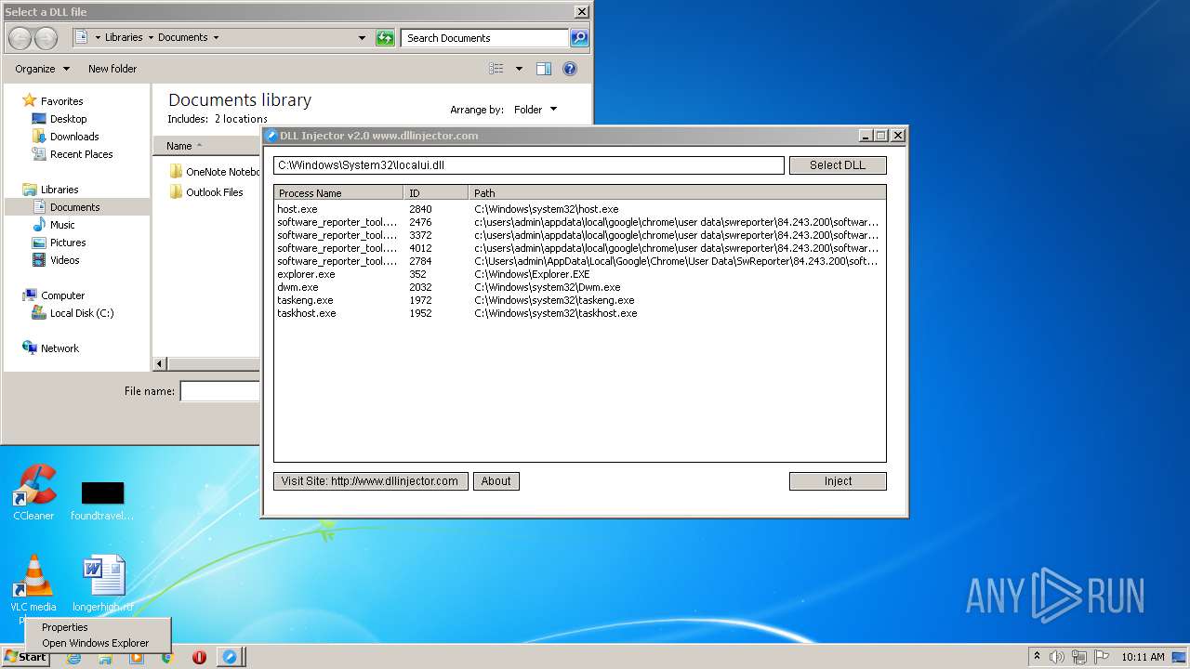Sort by Path column header
This screenshot has width=1190, height=669.
point(677,193)
